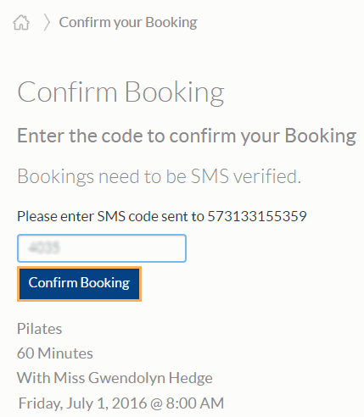Screen dimensions: 364x417
Task: Click the date 'Friday, July 1, 2016'
Action: point(82,403)
